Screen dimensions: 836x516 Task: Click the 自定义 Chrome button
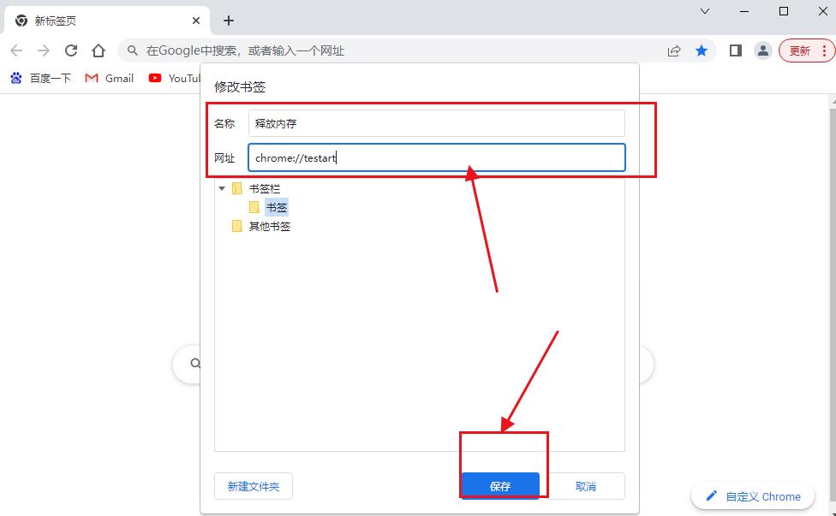pyautogui.click(x=753, y=496)
